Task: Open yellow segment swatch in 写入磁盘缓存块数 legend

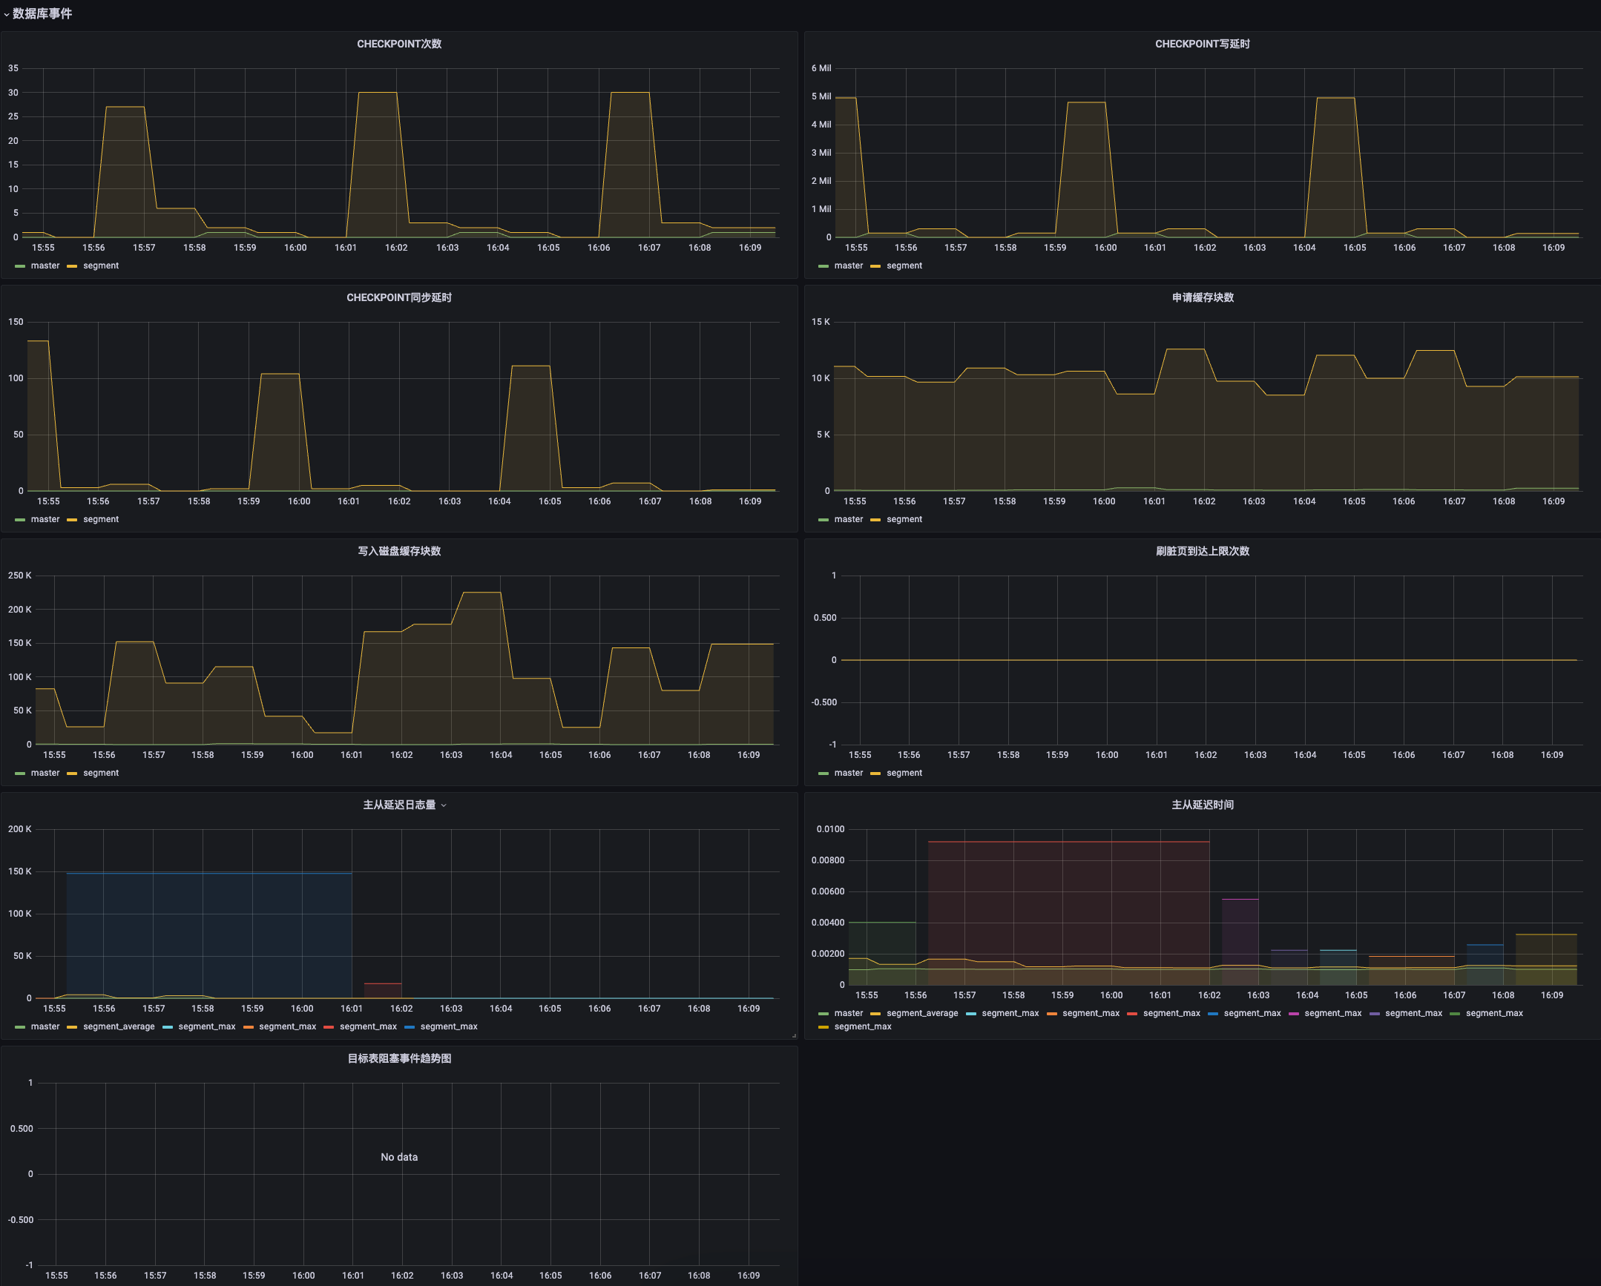Action: (x=72, y=773)
